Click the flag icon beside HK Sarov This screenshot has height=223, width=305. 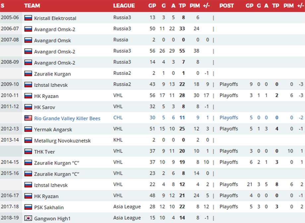[28, 107]
